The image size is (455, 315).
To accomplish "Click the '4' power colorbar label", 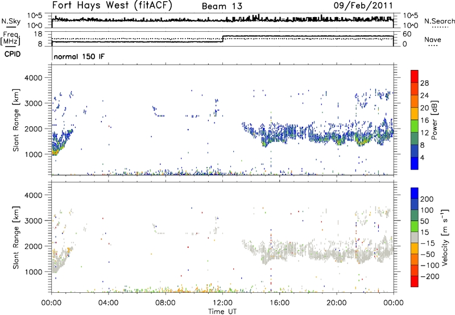I will (x=422, y=157).
